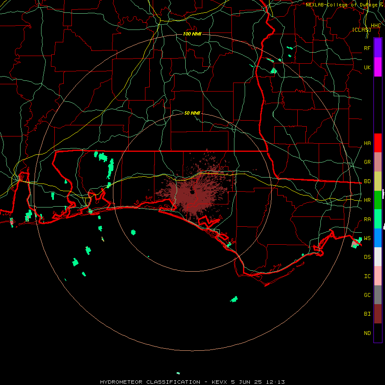
Task: Click the HHC product code label
Action: click(x=376, y=26)
